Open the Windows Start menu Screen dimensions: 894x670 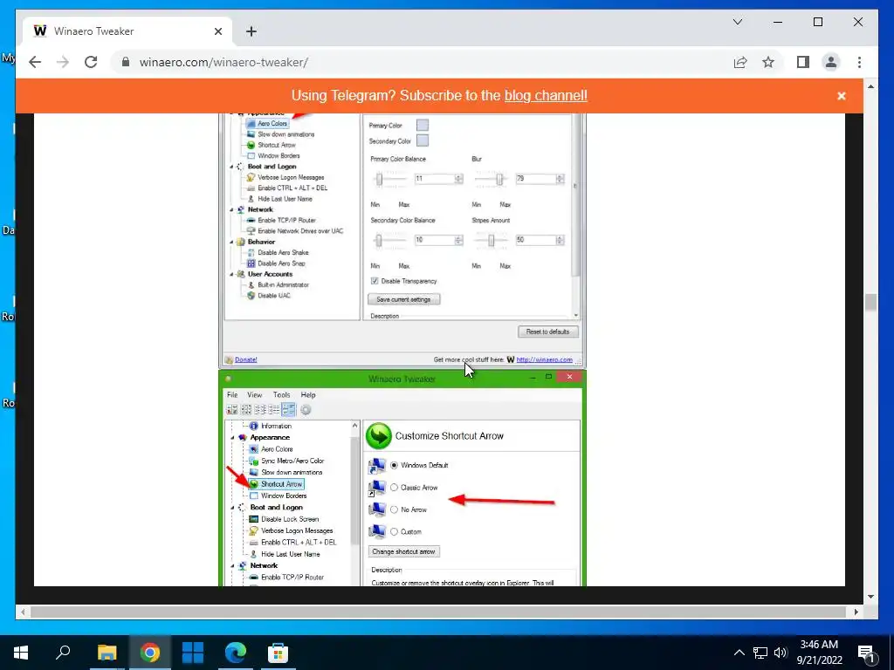[x=21, y=653]
